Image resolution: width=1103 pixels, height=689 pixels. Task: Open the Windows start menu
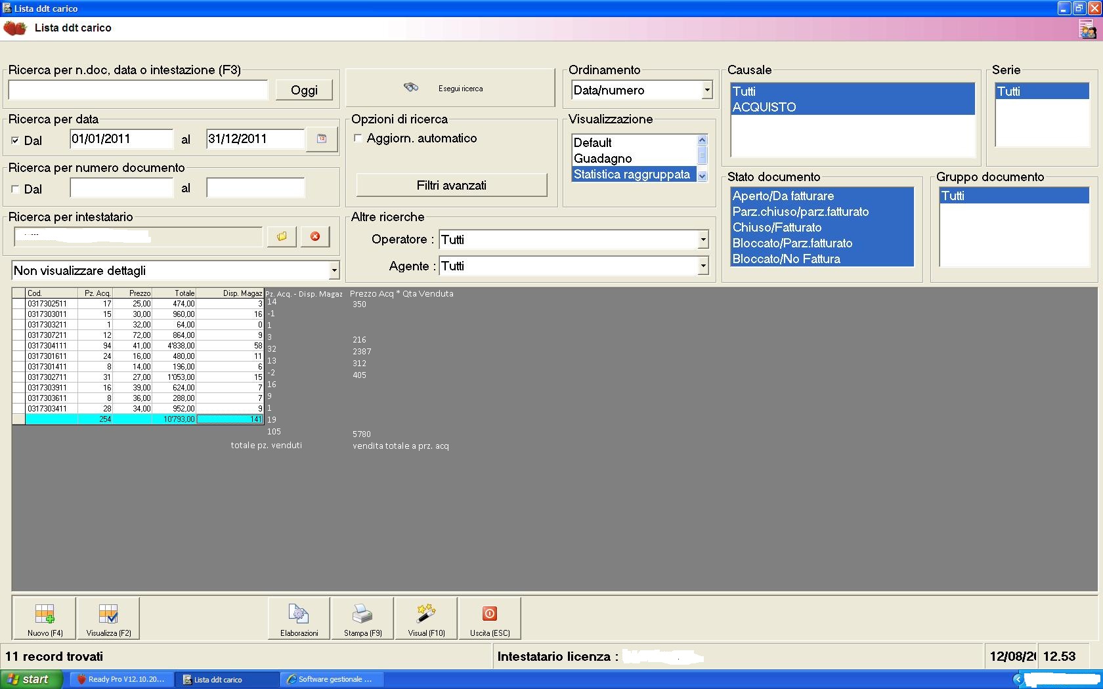[x=32, y=679]
